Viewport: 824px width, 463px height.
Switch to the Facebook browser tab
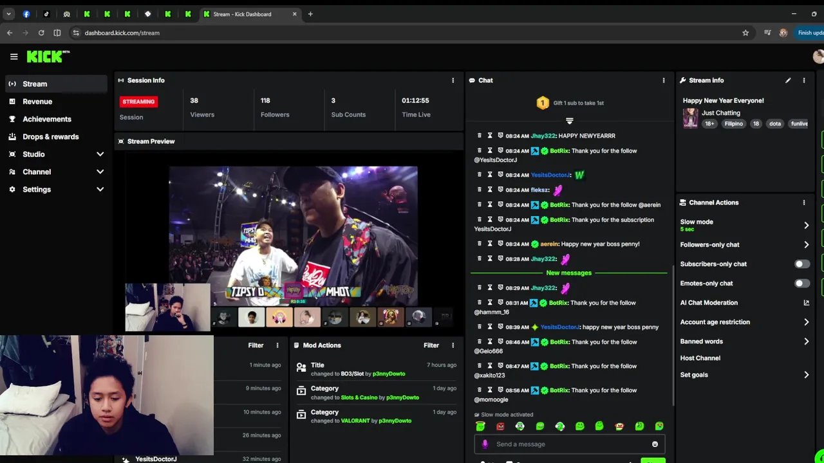pyautogui.click(x=26, y=14)
